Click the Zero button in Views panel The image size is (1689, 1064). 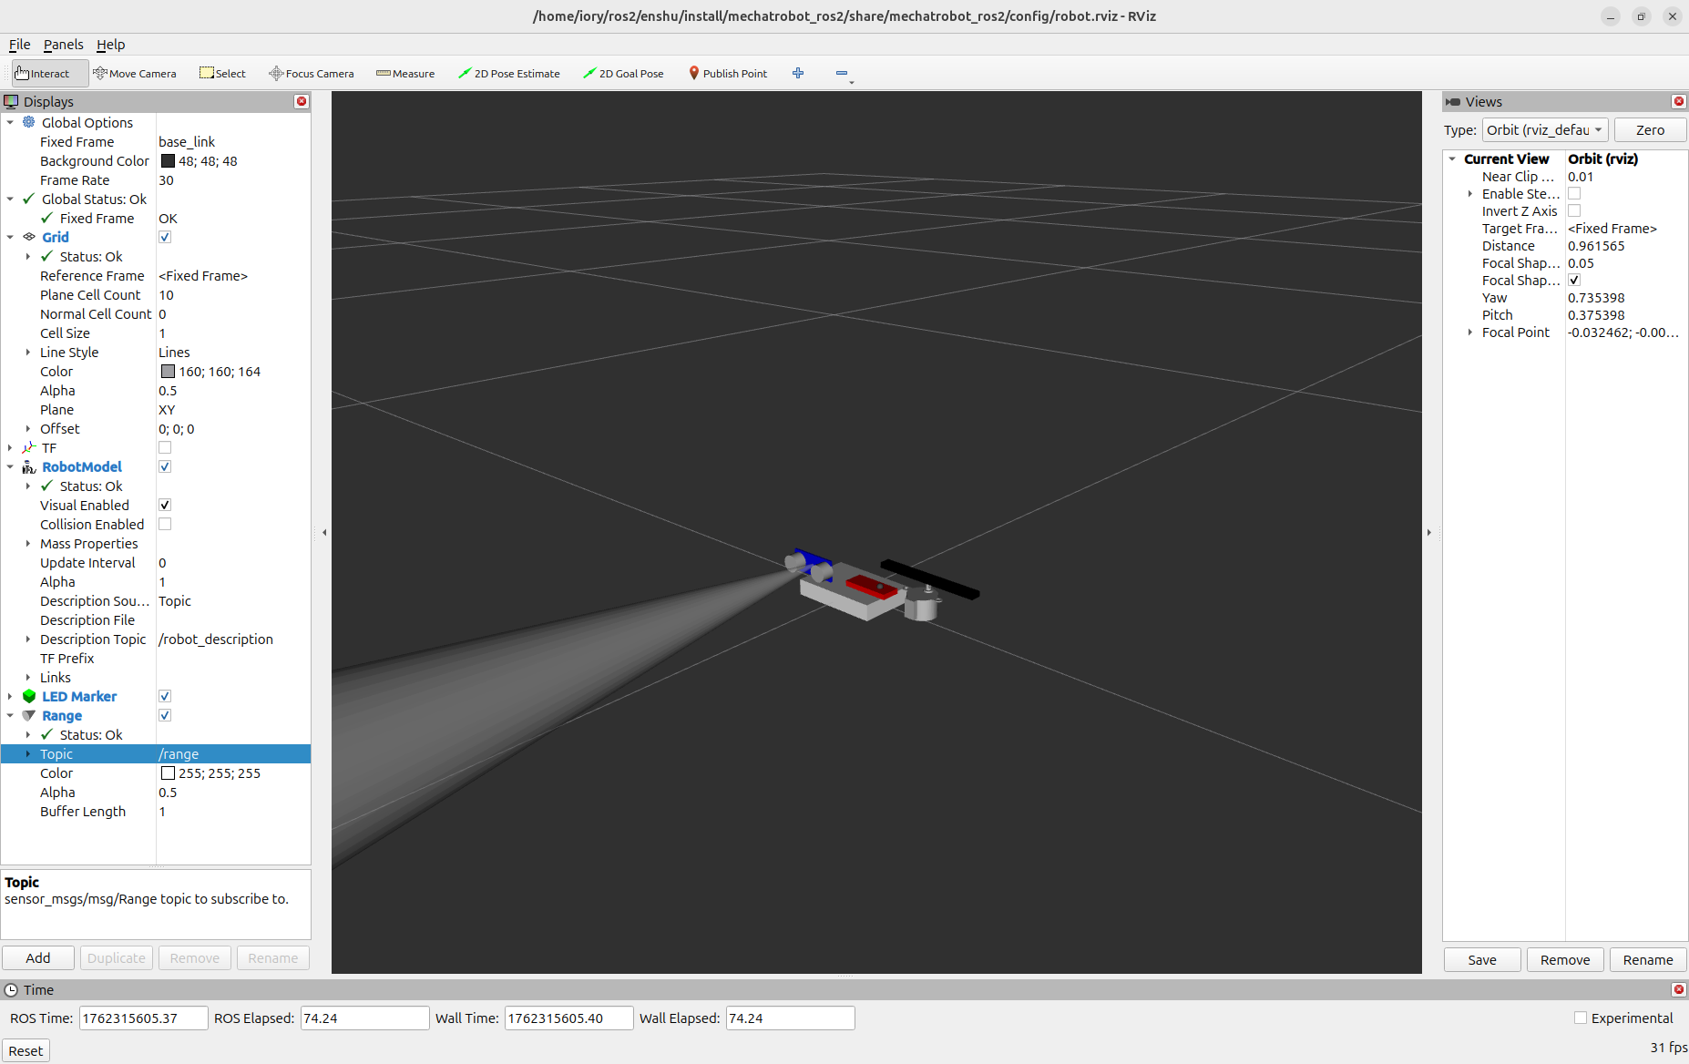[x=1650, y=129]
